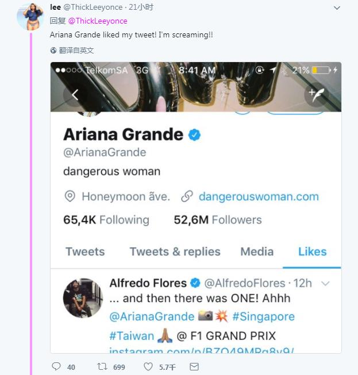Click lee's profile avatar picture

(30, 17)
